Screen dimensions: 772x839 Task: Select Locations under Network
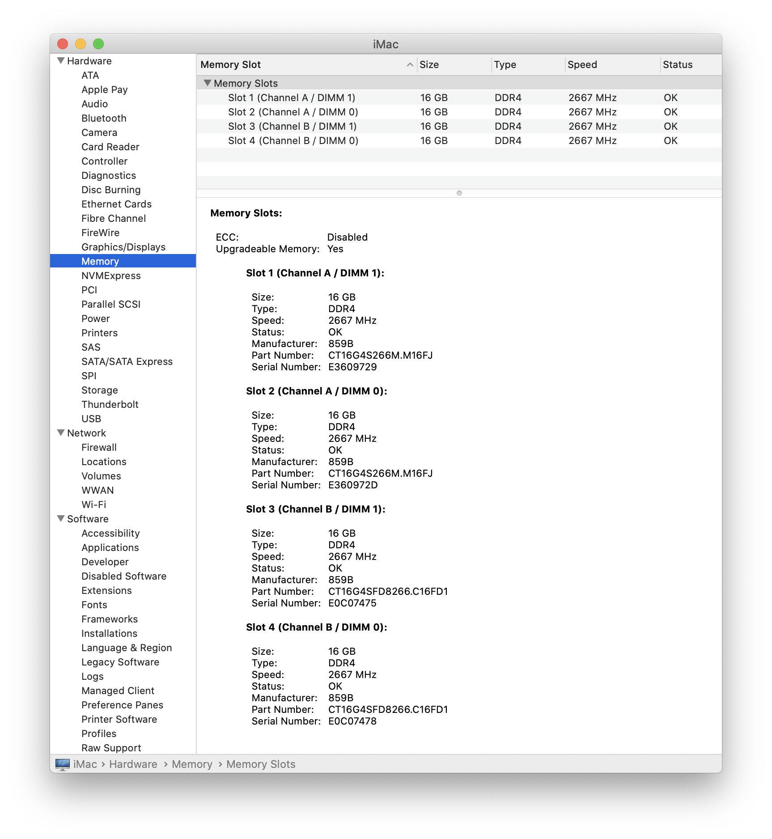(104, 462)
